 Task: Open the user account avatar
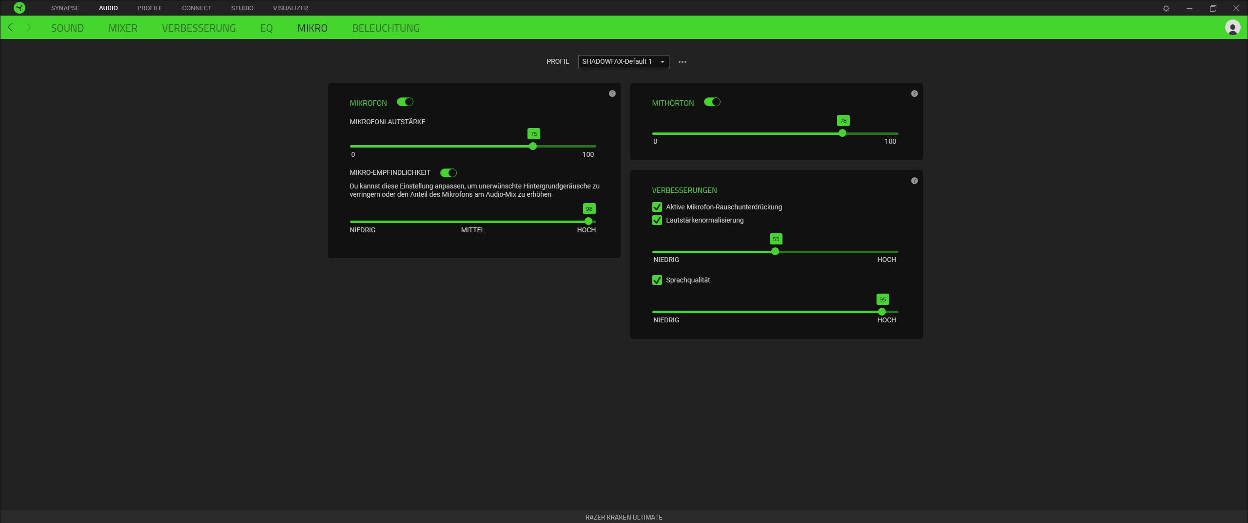point(1232,28)
